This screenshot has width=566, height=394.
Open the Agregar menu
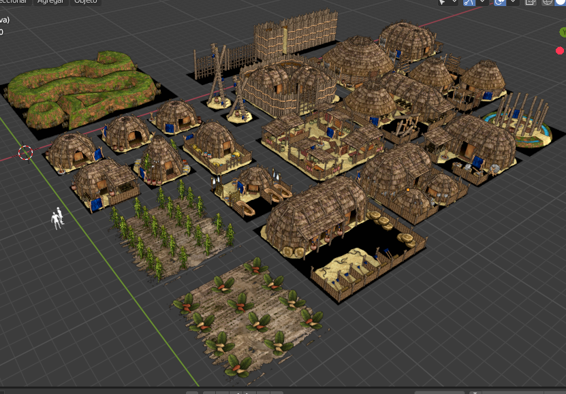point(52,2)
